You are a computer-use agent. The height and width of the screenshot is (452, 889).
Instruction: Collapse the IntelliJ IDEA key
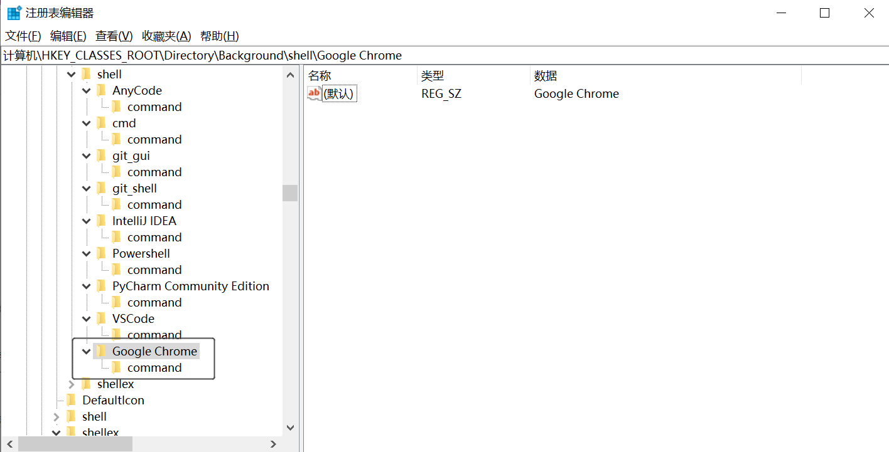[86, 221]
